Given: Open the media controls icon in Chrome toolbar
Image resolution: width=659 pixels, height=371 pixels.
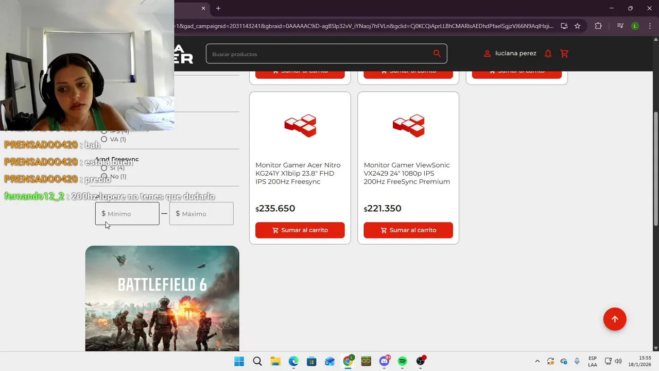Looking at the screenshot, I should tap(620, 26).
